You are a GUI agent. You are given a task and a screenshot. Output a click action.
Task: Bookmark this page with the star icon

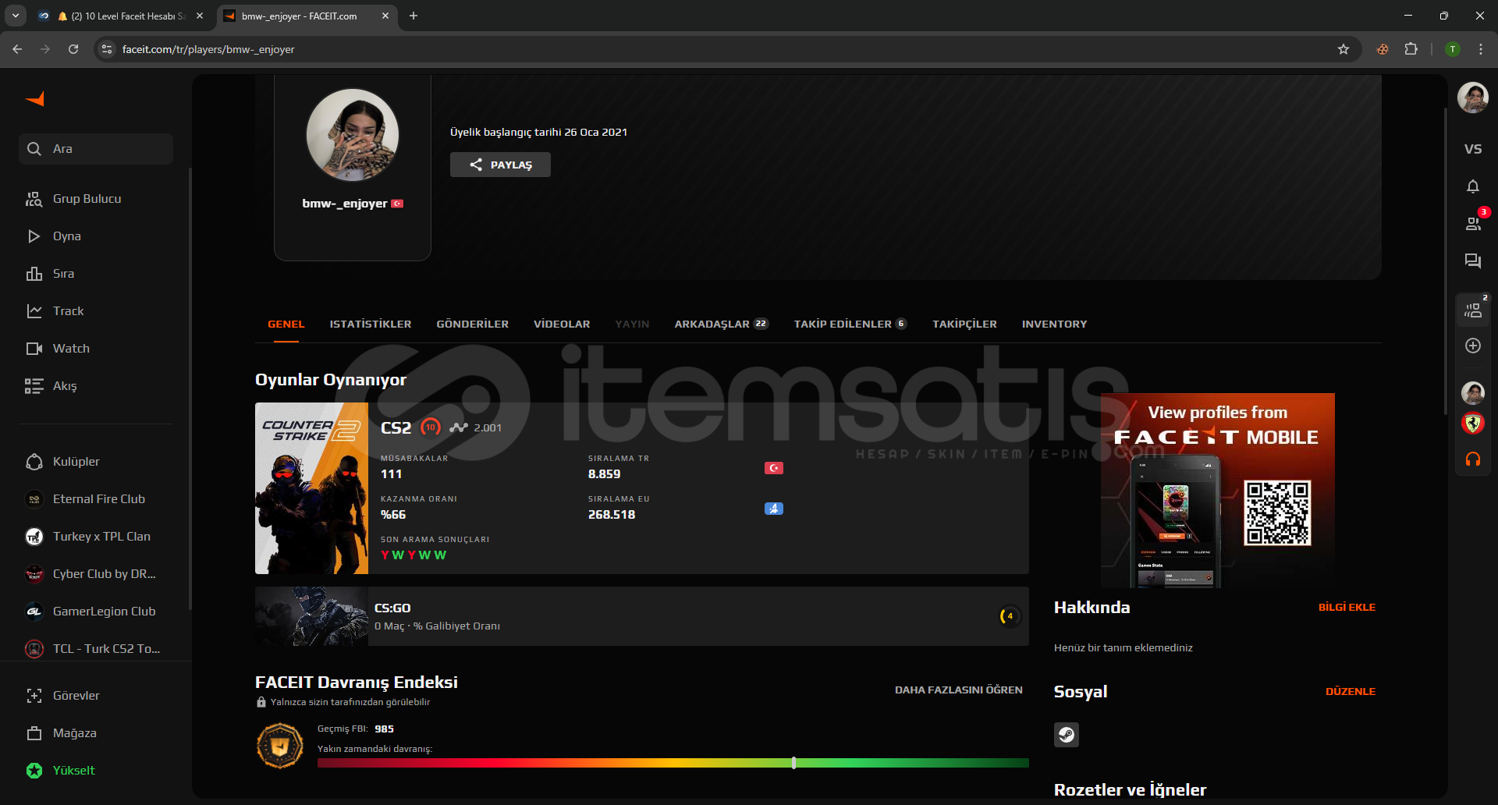(x=1344, y=49)
